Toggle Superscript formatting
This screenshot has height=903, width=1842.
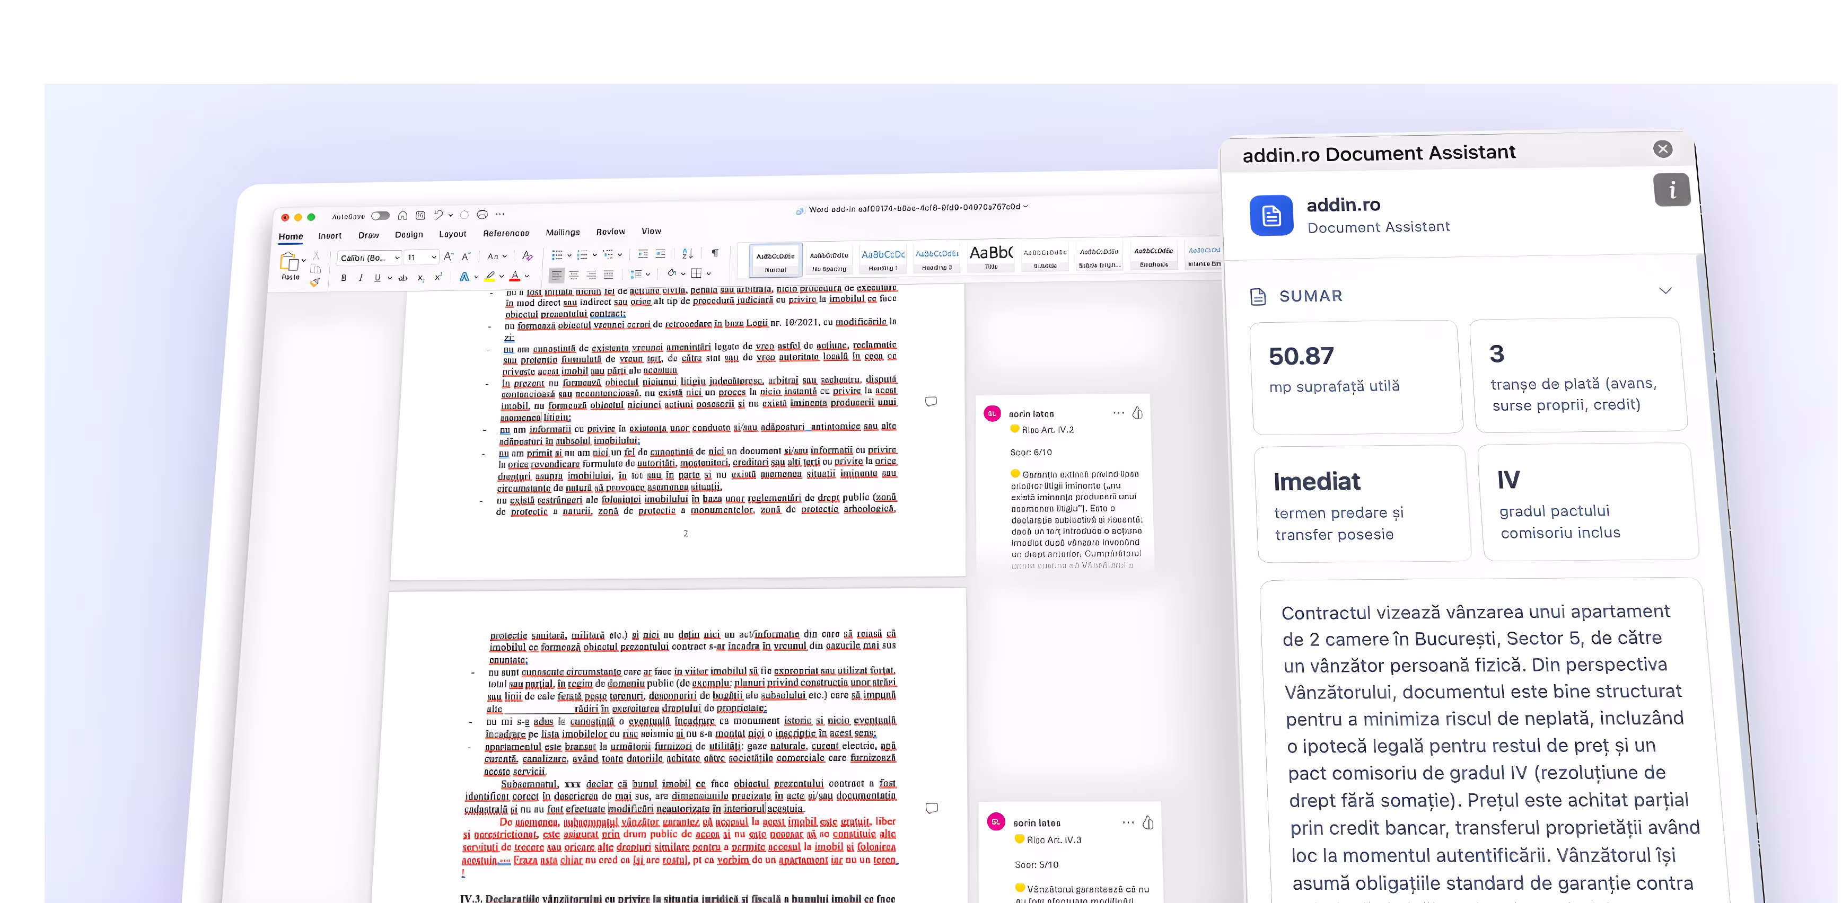tap(438, 277)
